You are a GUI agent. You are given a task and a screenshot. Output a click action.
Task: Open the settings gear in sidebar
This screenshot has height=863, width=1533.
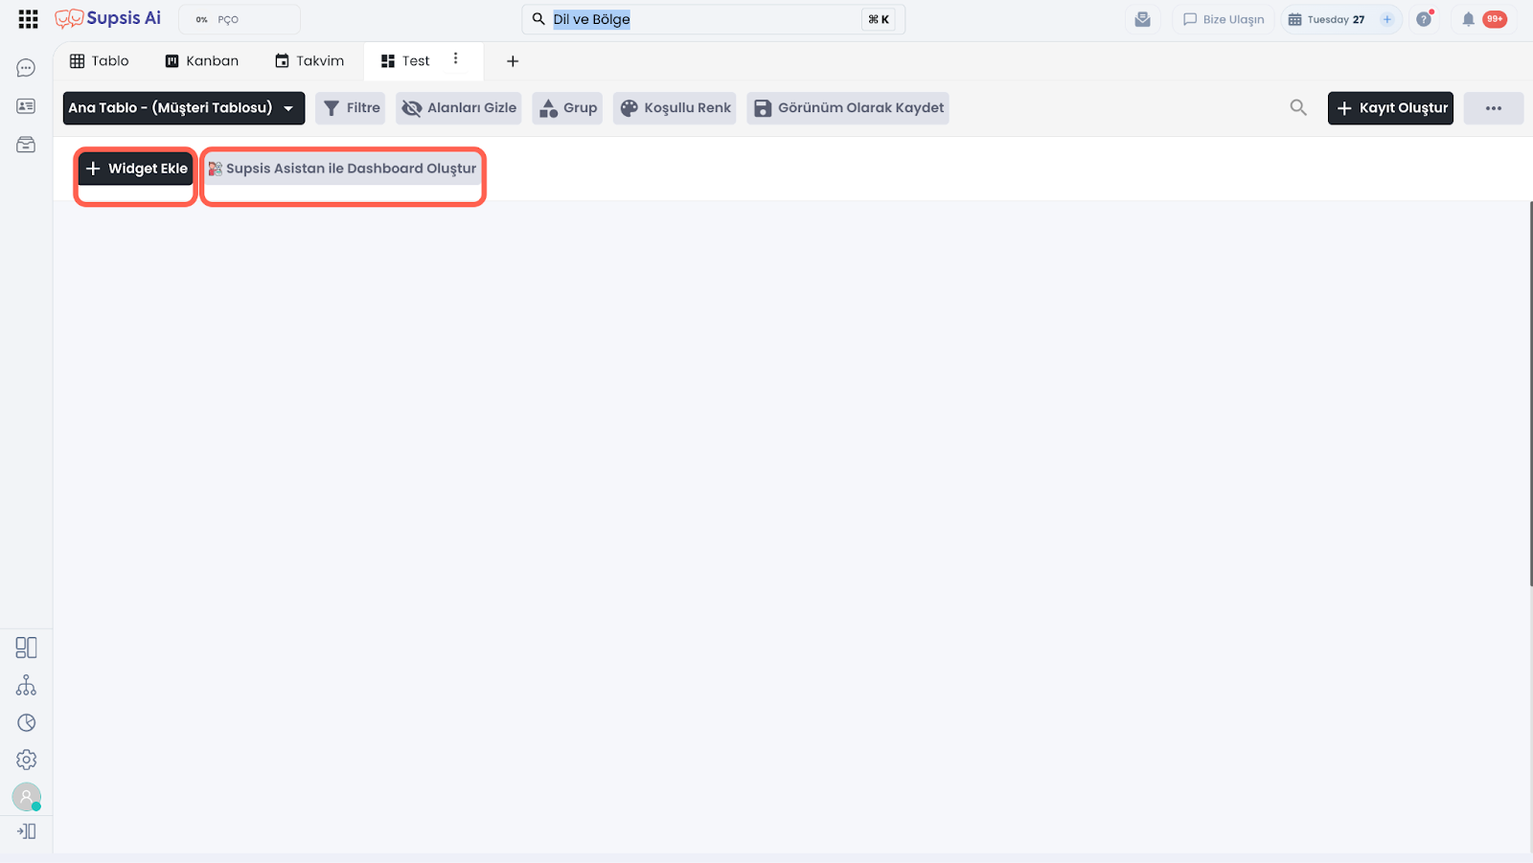click(26, 760)
